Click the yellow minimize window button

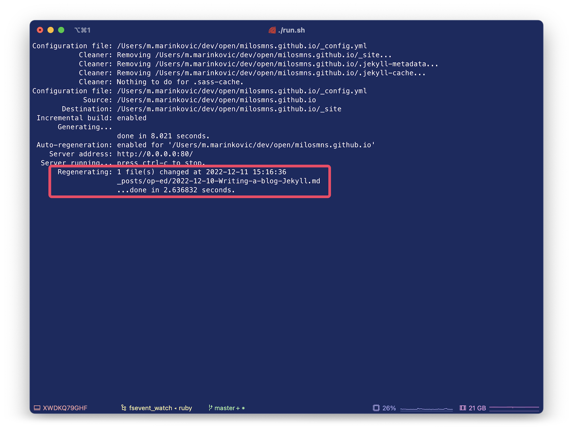(51, 30)
